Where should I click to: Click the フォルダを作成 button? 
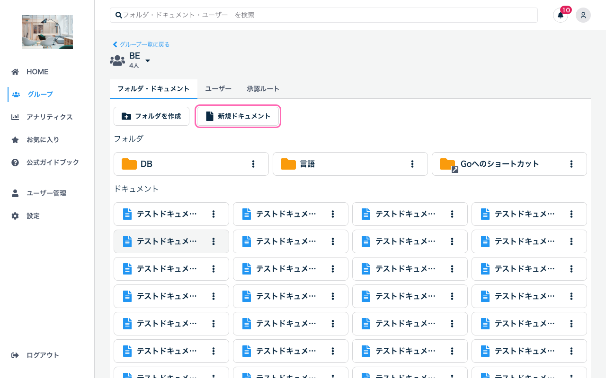151,116
